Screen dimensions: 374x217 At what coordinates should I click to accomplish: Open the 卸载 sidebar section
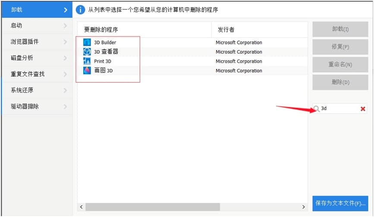tap(37, 9)
